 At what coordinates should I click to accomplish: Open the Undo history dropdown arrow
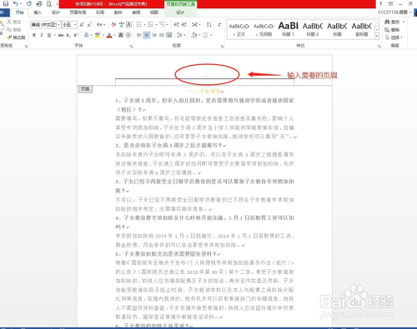(x=21, y=3)
